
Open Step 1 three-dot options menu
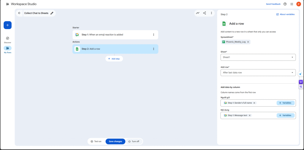(153, 35)
